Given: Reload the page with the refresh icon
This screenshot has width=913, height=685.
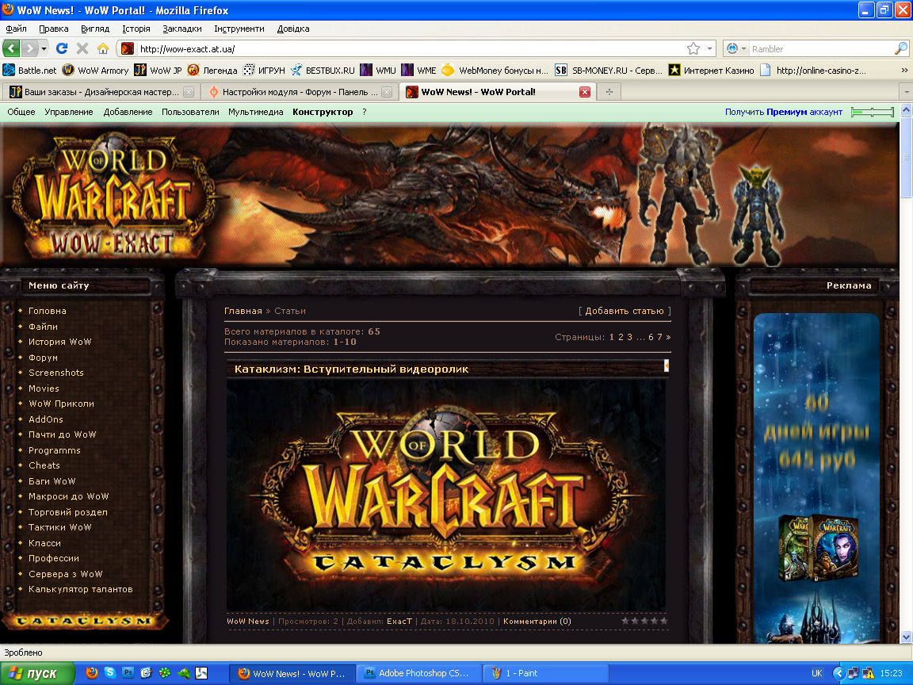Looking at the screenshot, I should (x=62, y=48).
